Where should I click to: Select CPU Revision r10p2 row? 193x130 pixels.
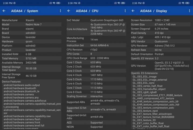click(96, 50)
